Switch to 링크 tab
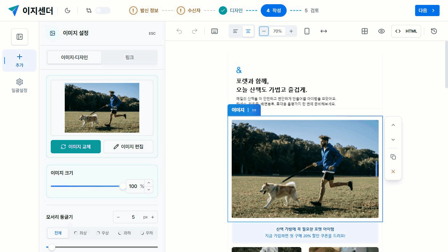This screenshot has width=448, height=252. (x=129, y=57)
